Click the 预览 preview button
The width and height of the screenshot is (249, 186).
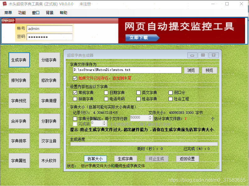click(x=209, y=70)
